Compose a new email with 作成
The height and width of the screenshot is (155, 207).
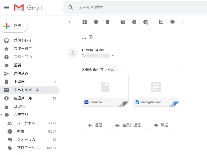click(14, 26)
